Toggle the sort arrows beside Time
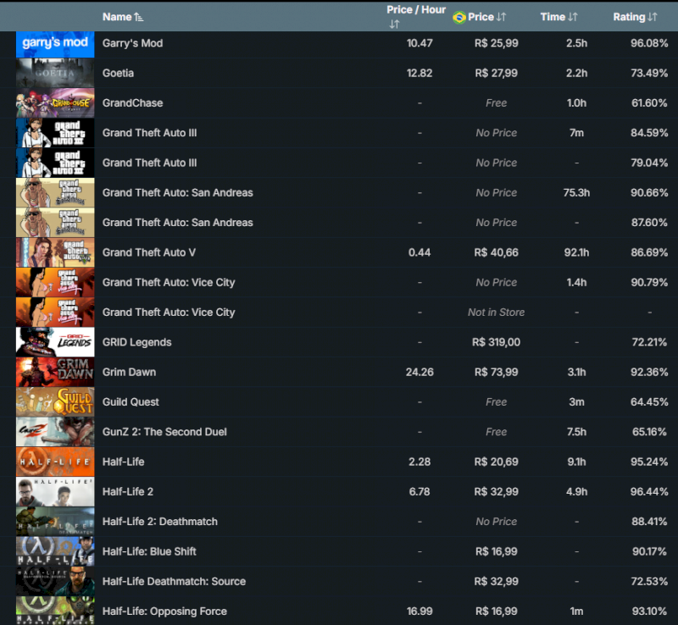The height and width of the screenshot is (625, 678). (573, 17)
